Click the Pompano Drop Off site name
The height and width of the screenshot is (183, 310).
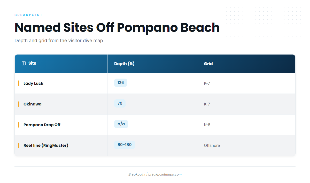click(42, 125)
